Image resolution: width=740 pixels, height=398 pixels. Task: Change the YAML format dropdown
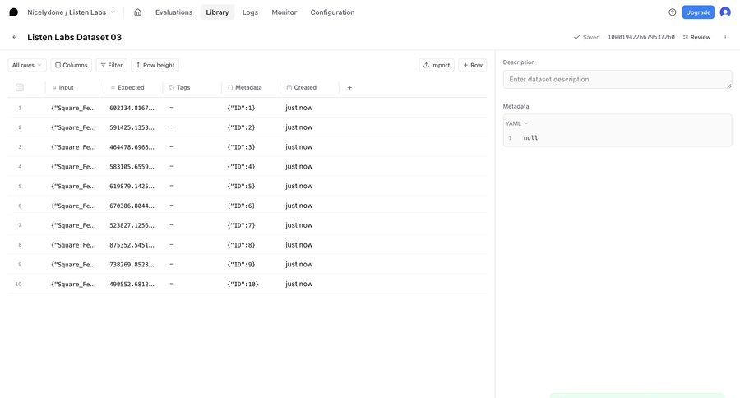517,123
